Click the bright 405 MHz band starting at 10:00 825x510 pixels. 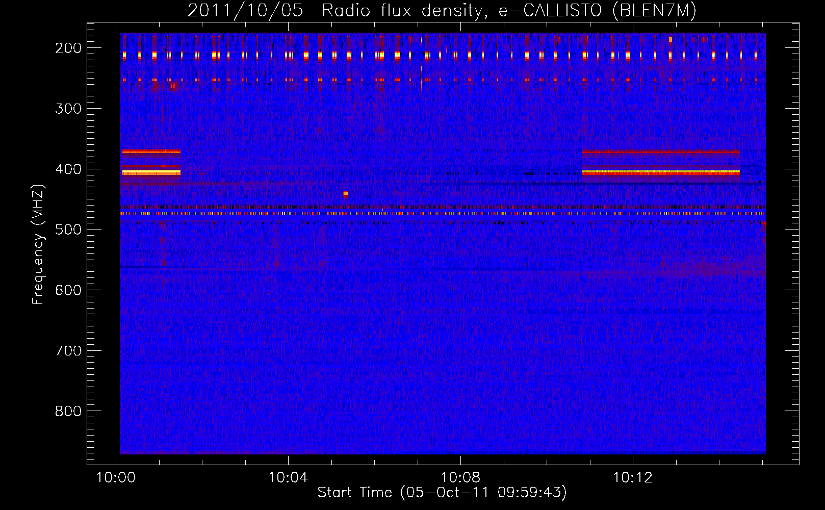click(x=151, y=173)
